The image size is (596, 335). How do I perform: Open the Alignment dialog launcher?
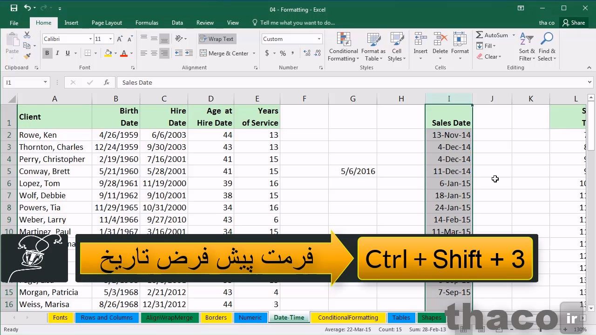tap(256, 68)
